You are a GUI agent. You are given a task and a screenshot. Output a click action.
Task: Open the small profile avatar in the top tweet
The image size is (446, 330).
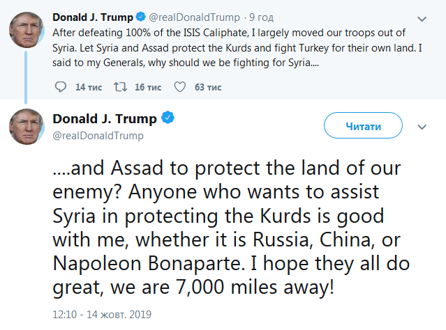tap(27, 29)
